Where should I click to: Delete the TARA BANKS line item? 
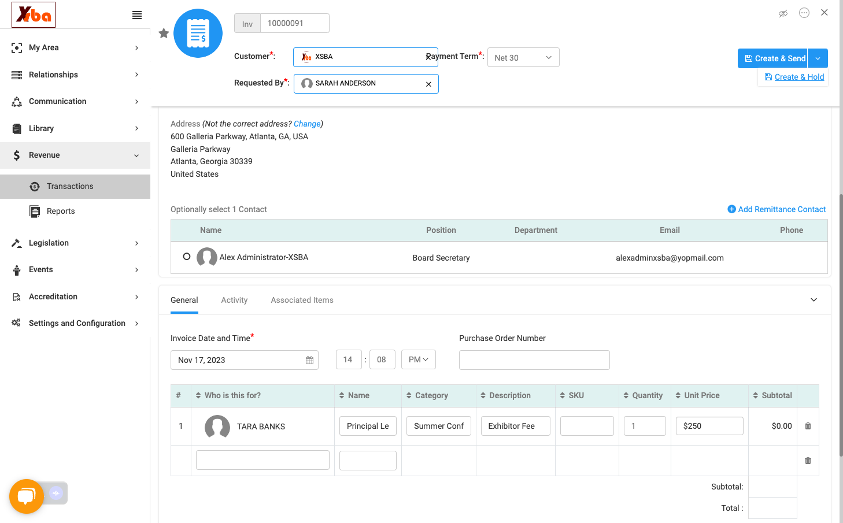808,426
